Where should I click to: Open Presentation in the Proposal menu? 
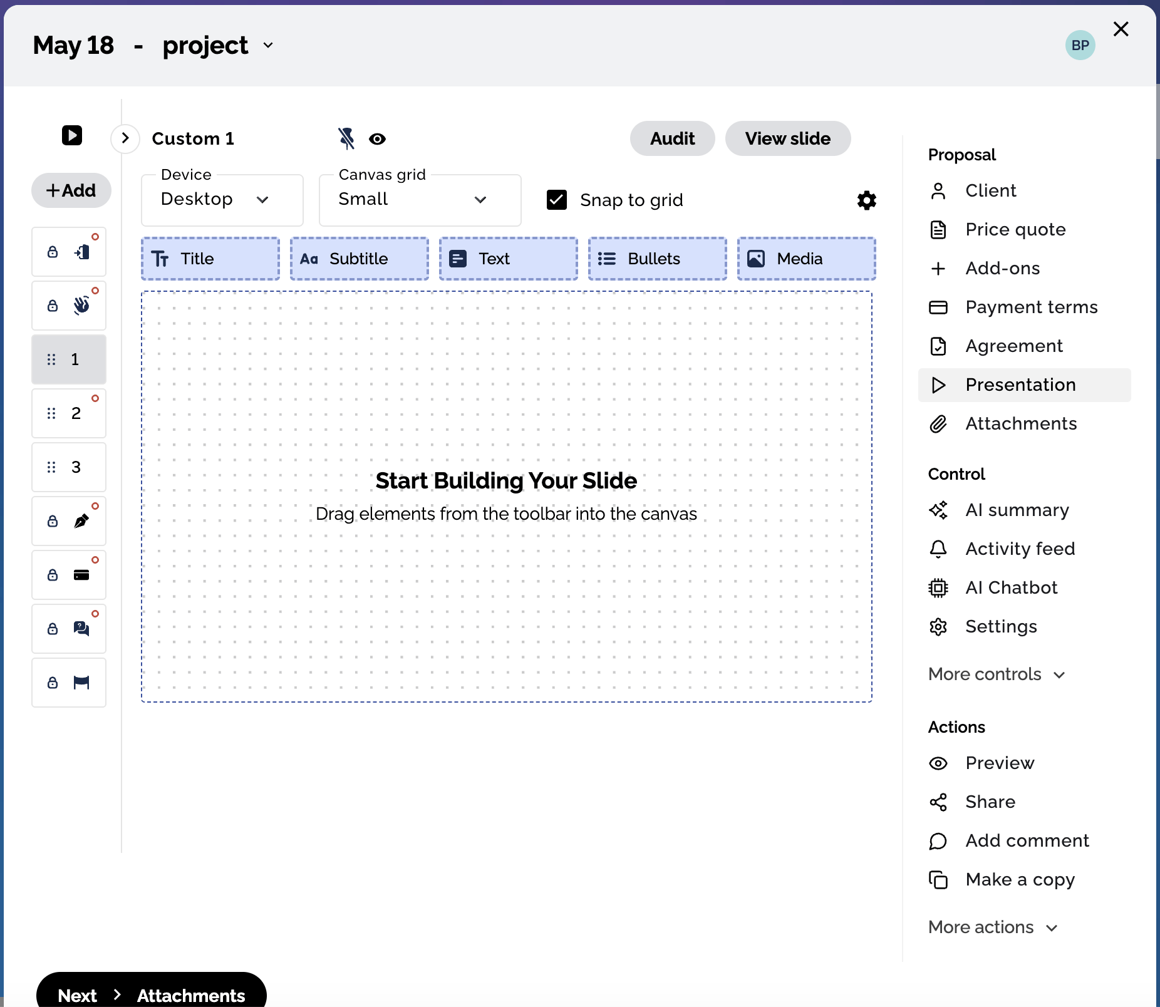coord(1024,385)
